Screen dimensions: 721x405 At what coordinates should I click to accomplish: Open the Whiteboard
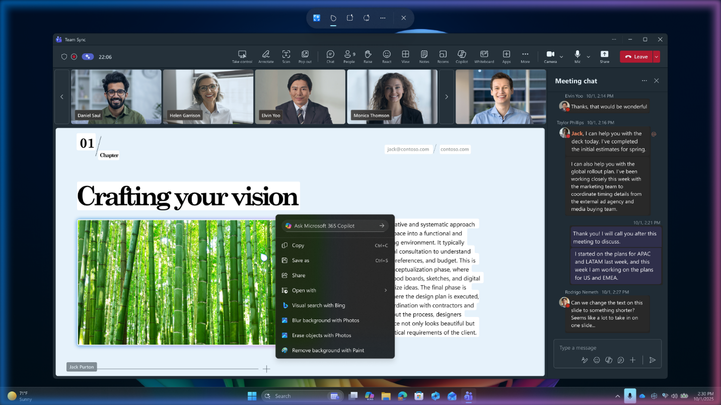coord(484,56)
